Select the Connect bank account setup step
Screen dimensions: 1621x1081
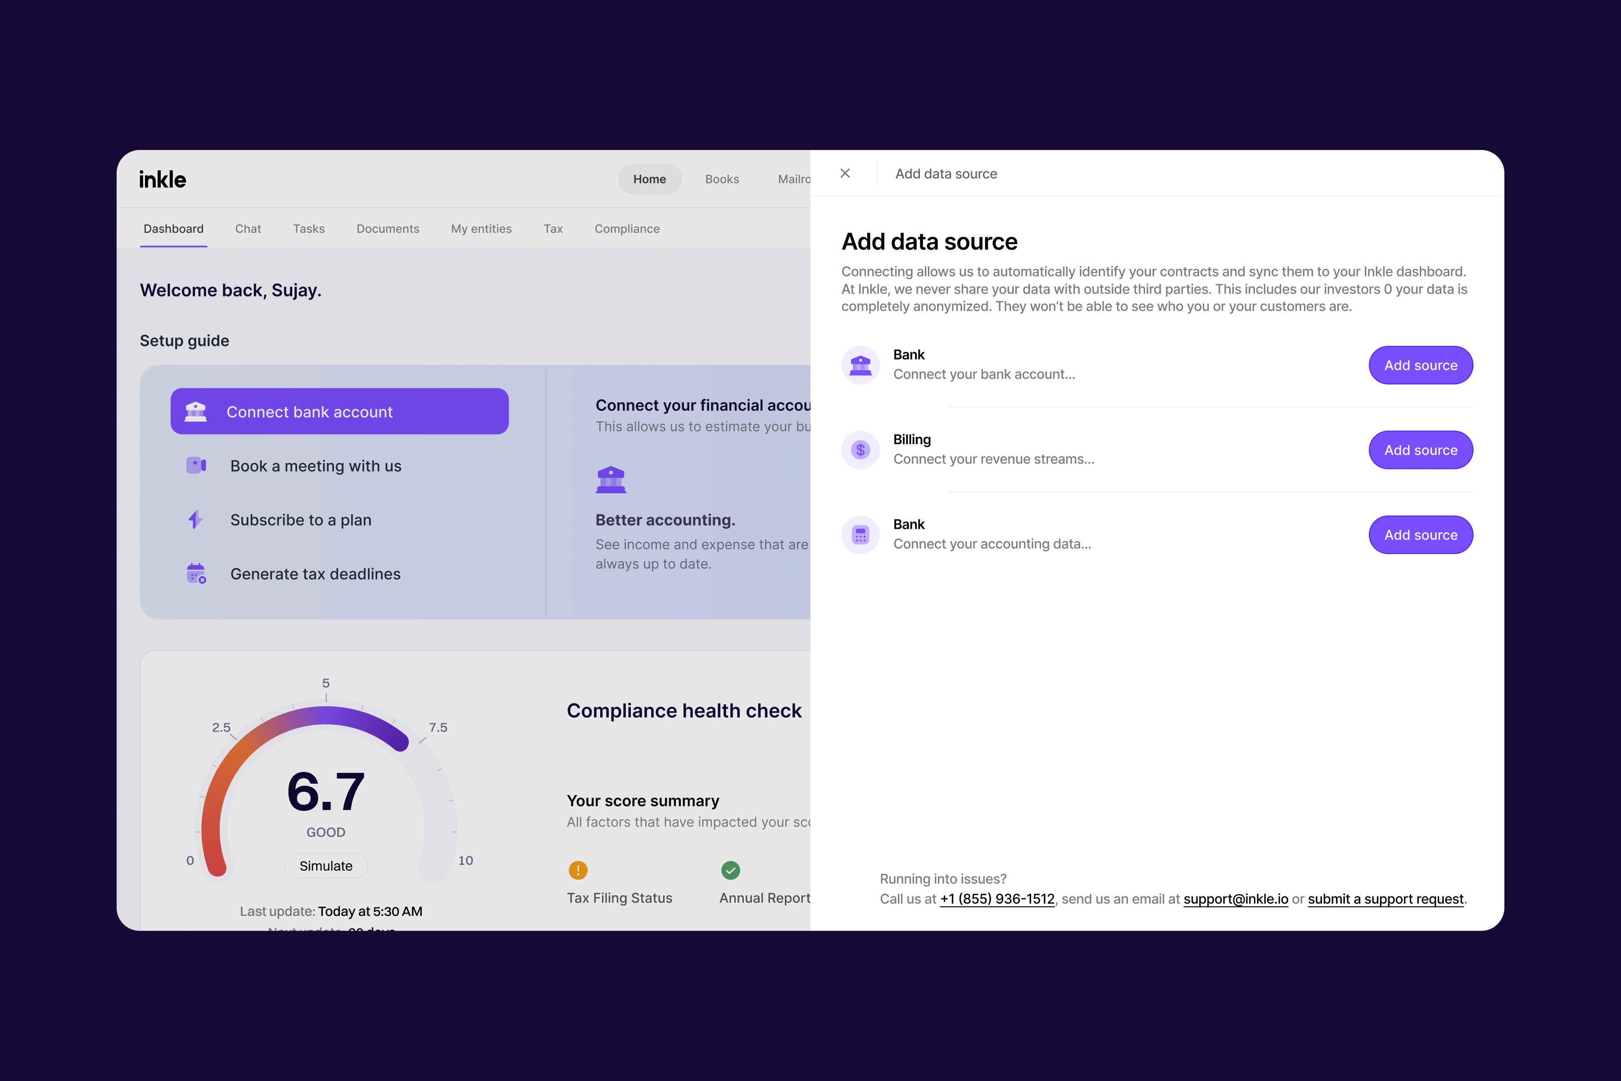click(339, 412)
